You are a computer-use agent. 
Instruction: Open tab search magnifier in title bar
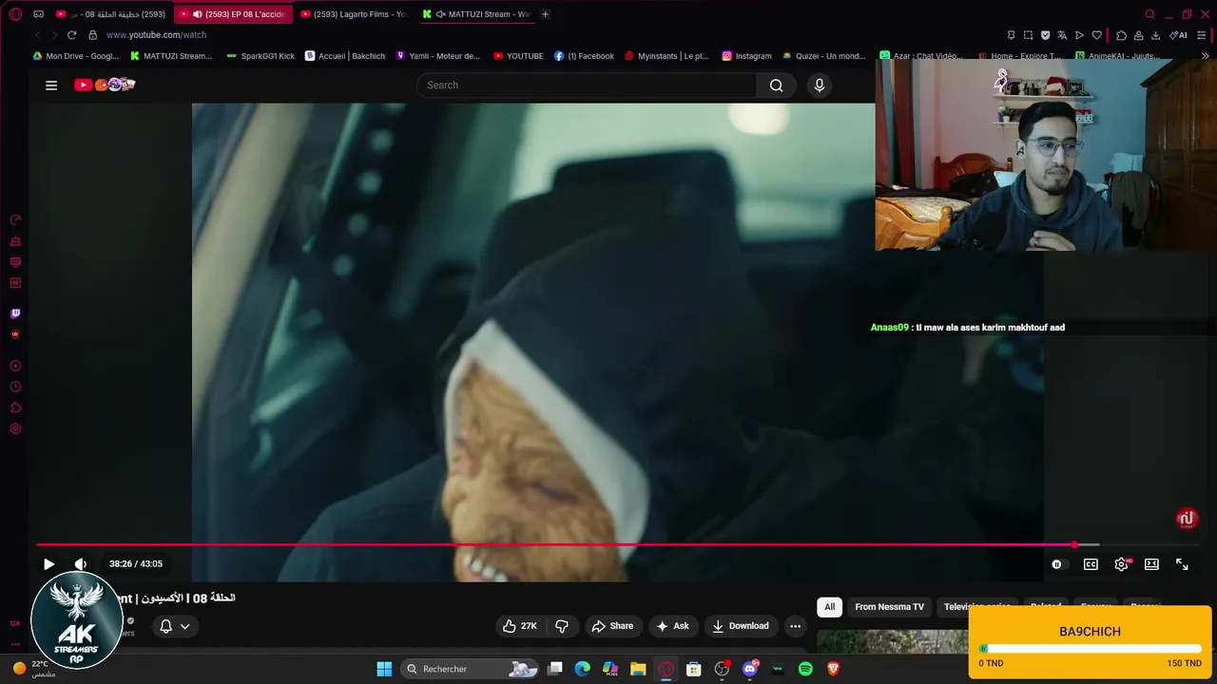tap(1149, 14)
